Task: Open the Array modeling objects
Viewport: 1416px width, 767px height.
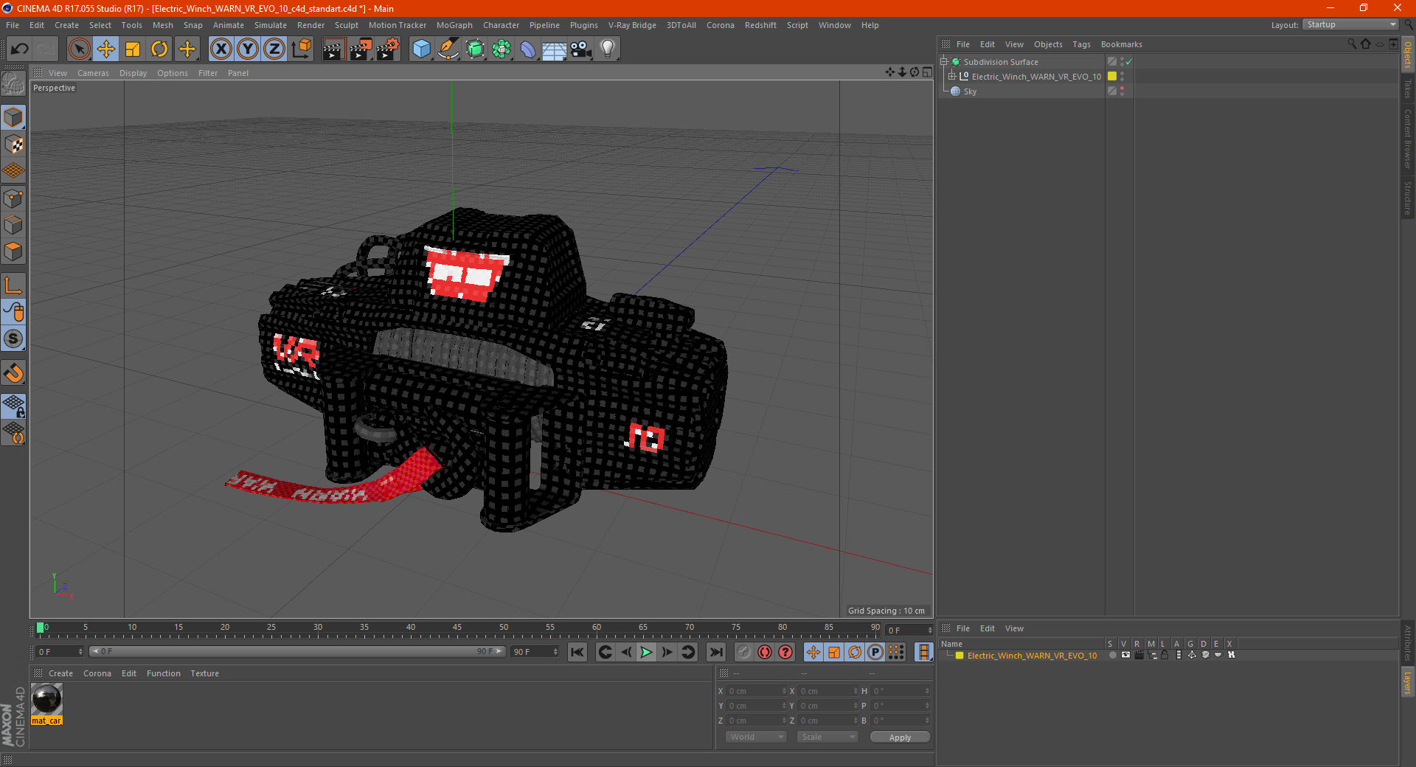Action: point(502,49)
